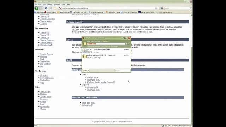This screenshot has width=226, height=127.
Task: Open the Bug Database sidebar link
Action: (46, 64)
